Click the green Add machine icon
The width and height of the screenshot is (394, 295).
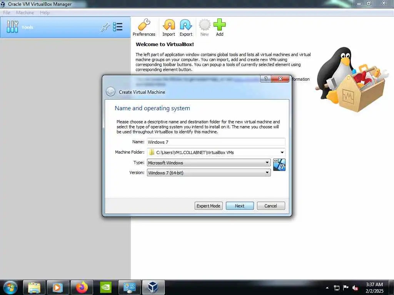(x=220, y=28)
